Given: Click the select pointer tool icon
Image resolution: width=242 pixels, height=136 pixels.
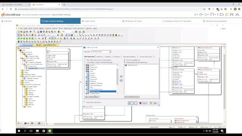Looking at the screenshot, I should pos(19,35).
